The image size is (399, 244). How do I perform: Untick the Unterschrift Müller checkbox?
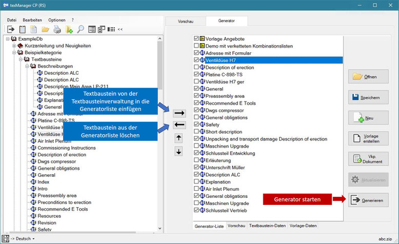196,167
